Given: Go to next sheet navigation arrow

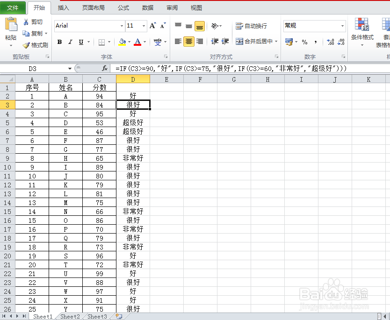Looking at the screenshot, I should click(17, 316).
